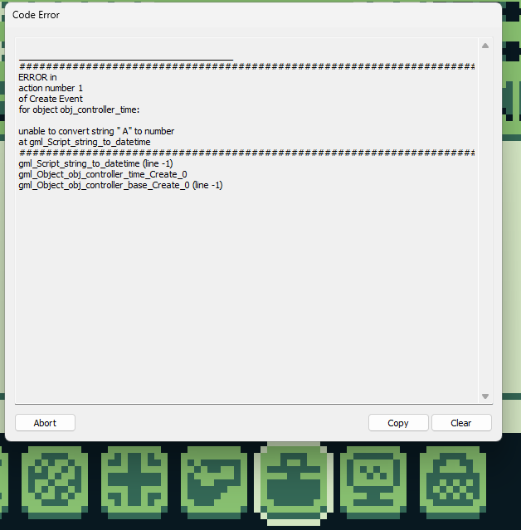521x530 pixels.
Task: Select the pixel ball icon in game toolbar
Action: [x=55, y=483]
